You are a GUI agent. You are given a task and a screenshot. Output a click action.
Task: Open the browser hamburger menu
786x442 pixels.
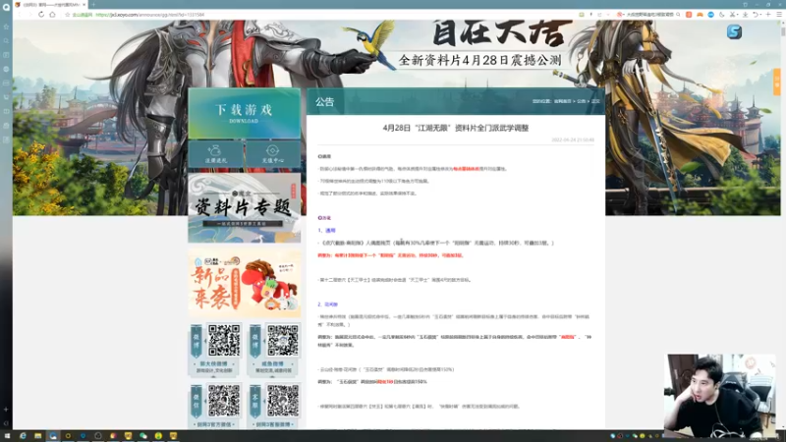779,15
